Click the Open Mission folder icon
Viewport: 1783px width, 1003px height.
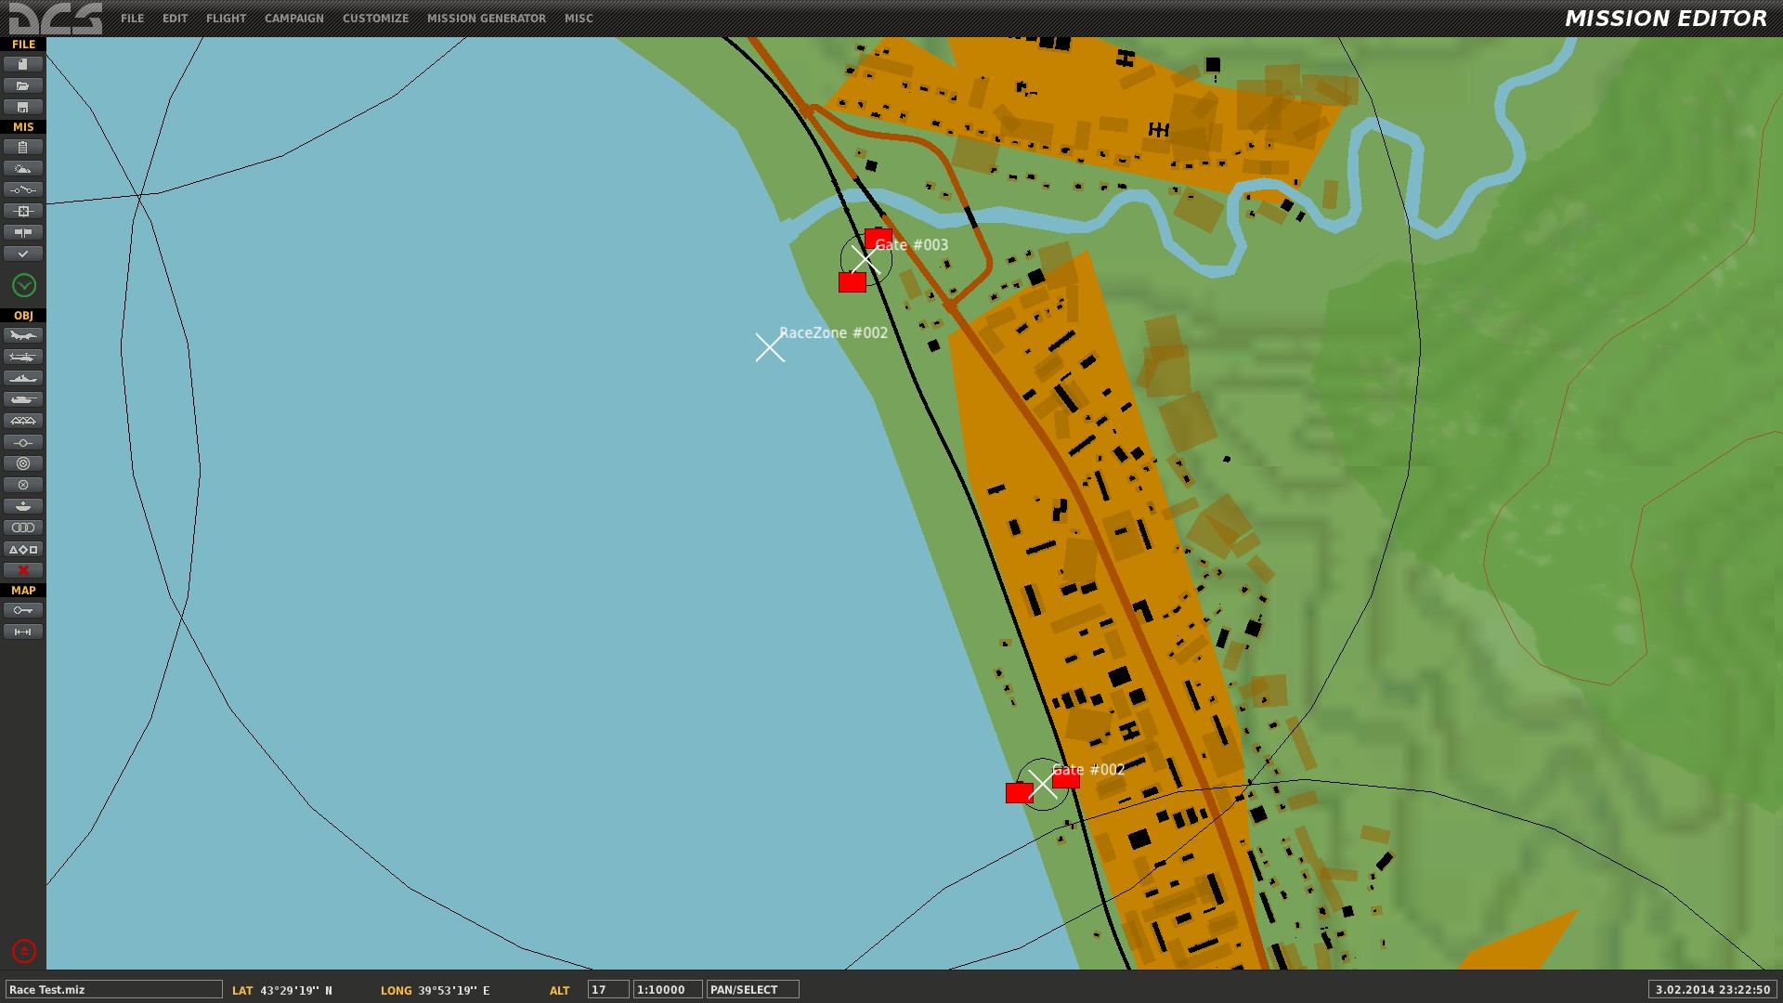pos(23,85)
